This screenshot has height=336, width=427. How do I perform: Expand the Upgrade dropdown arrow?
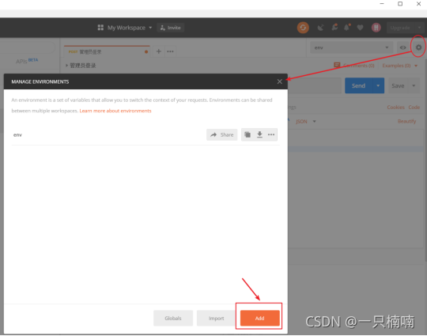pyautogui.click(x=419, y=28)
